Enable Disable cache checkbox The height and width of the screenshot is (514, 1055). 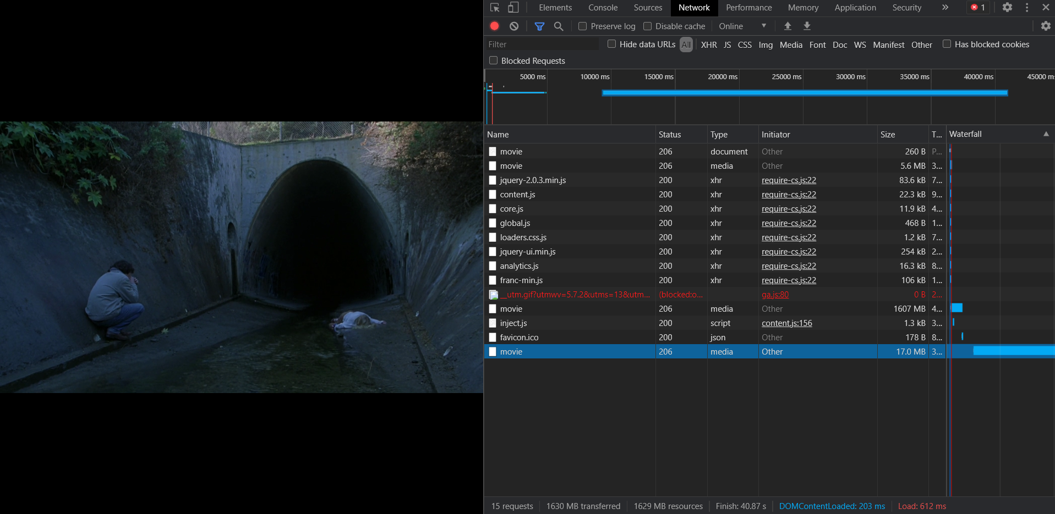coord(647,26)
